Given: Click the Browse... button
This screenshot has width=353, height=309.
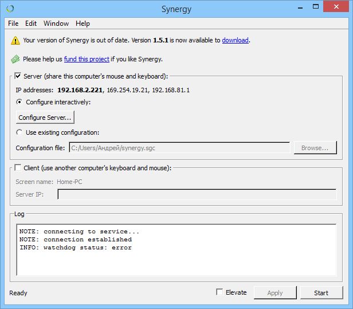Looking at the screenshot, I should [x=315, y=148].
